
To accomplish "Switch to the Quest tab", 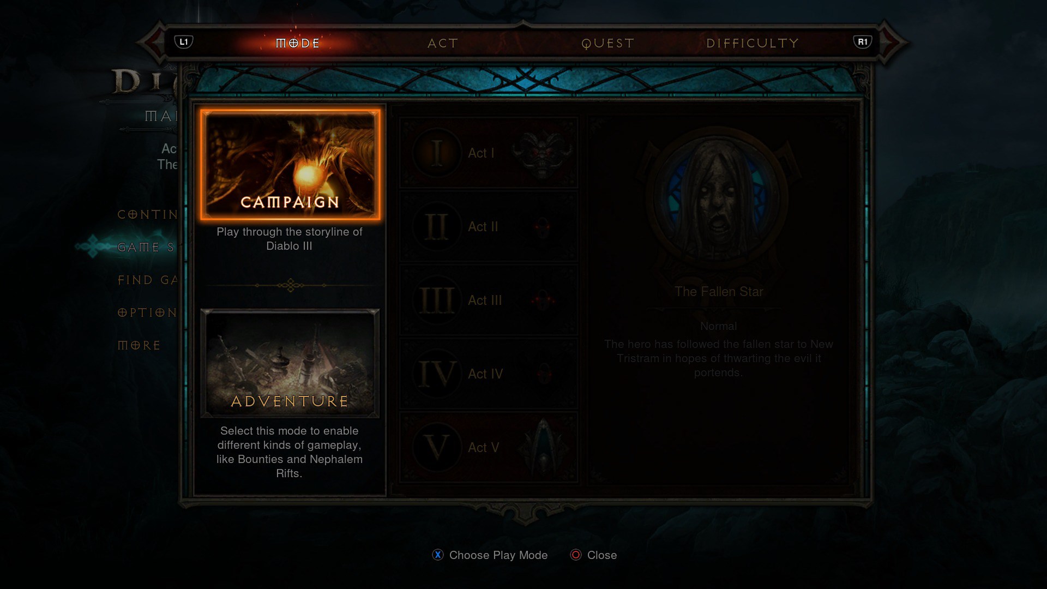I will point(608,43).
